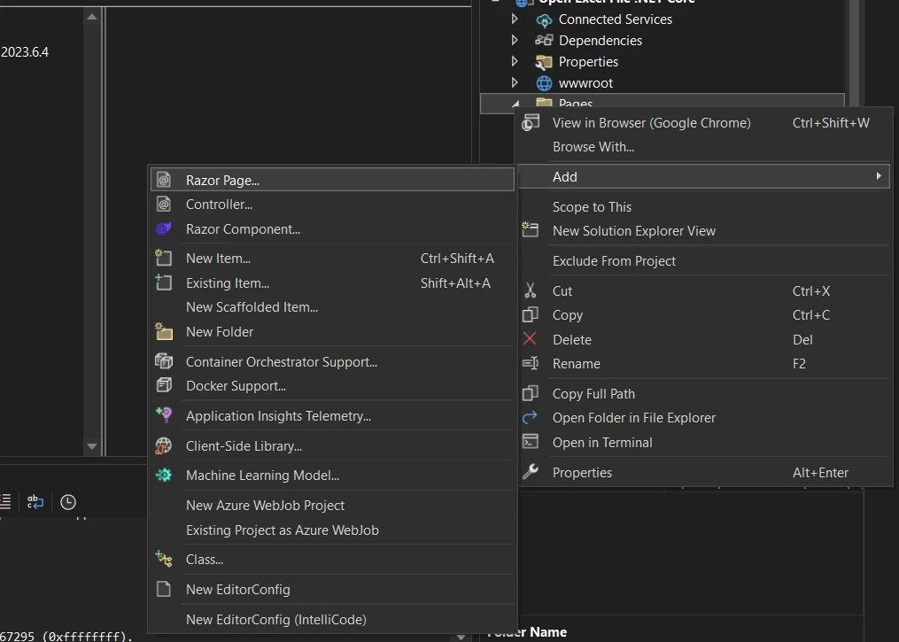Click the Application Insights lightbulb icon
Screen dimensions: 899x642
[x=164, y=415]
